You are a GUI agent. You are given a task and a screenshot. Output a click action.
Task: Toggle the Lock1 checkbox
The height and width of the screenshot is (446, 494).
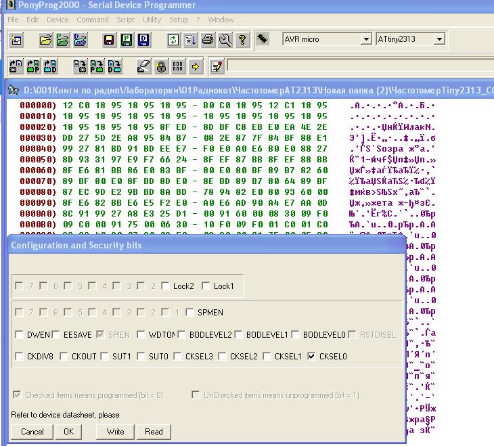tap(206, 286)
